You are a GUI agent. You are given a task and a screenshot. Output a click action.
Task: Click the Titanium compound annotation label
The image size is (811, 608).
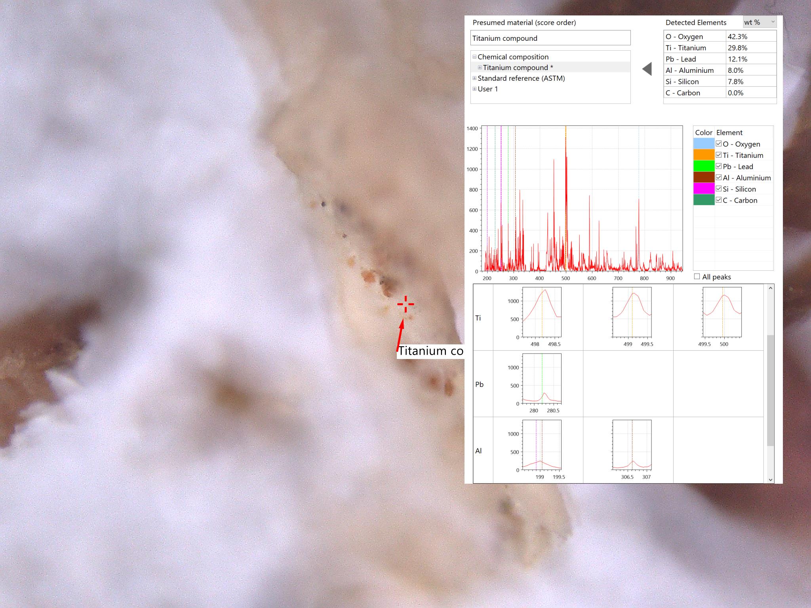click(x=430, y=351)
